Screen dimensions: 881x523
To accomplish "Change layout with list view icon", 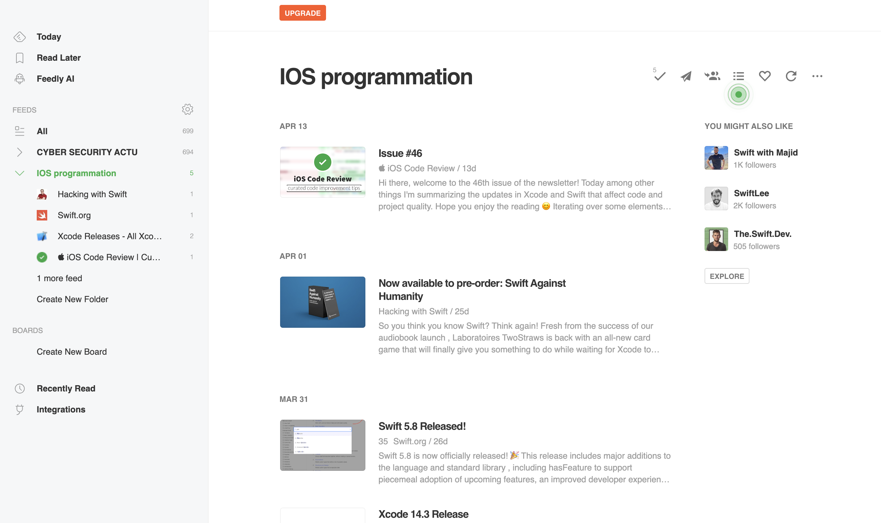I will pyautogui.click(x=738, y=76).
